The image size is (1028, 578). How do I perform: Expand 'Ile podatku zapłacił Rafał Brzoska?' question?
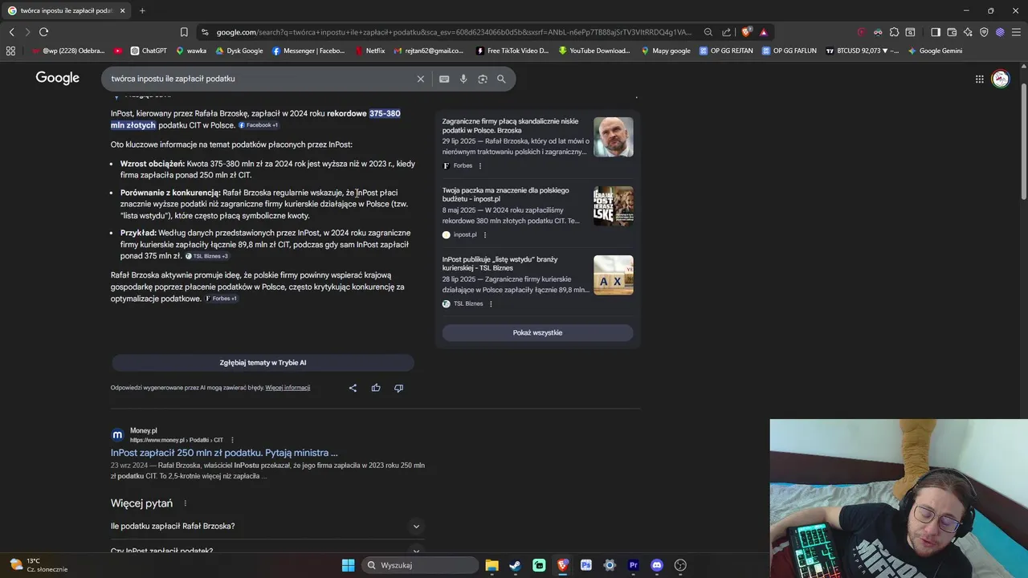[267, 526]
